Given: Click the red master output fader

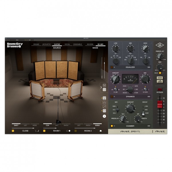Looking at the screenshot, I should [x=160, y=104].
